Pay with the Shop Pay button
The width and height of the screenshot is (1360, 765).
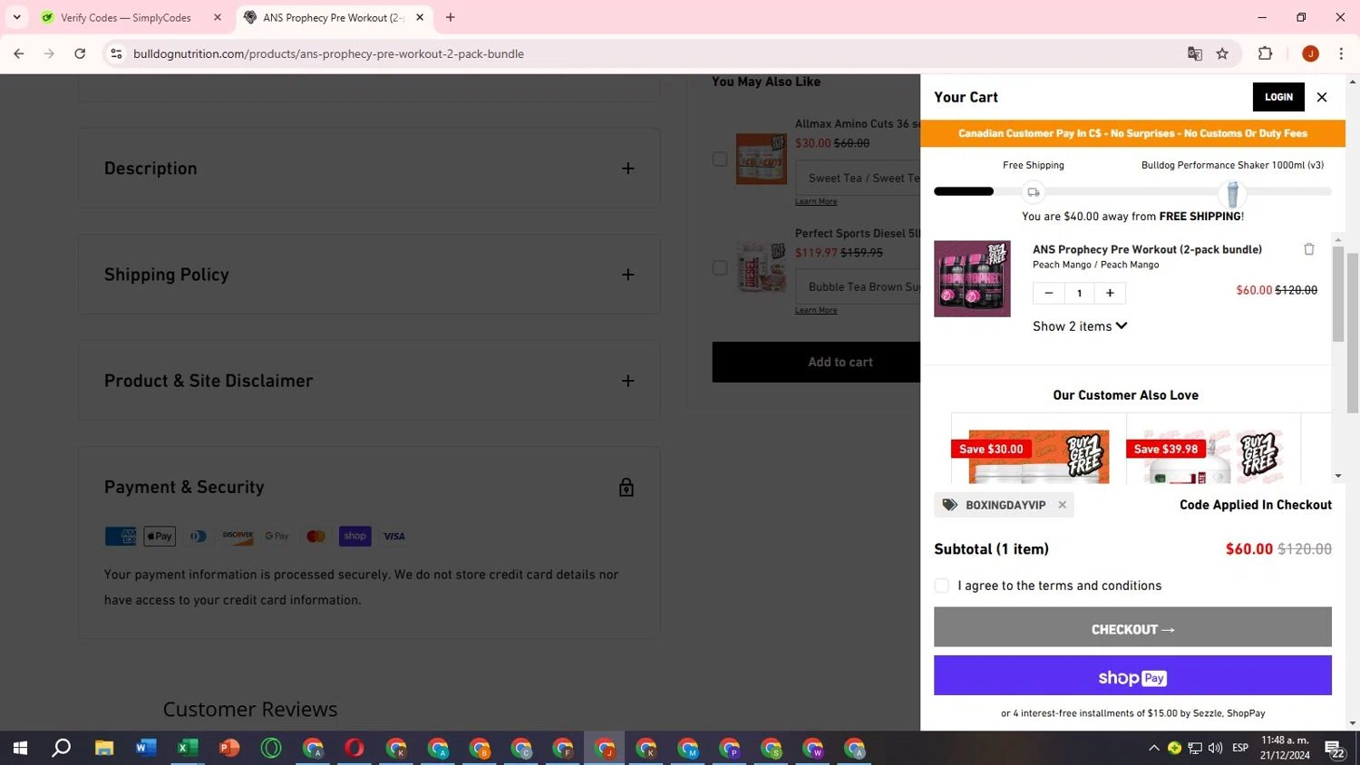(1132, 676)
